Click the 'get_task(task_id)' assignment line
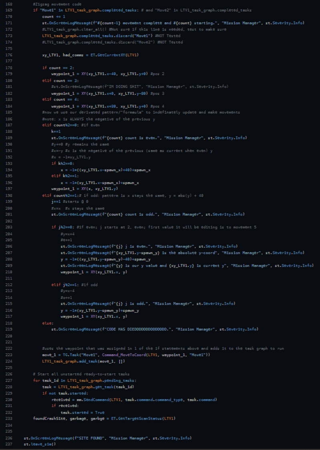Viewport: 320px width, 450px height. point(88,387)
